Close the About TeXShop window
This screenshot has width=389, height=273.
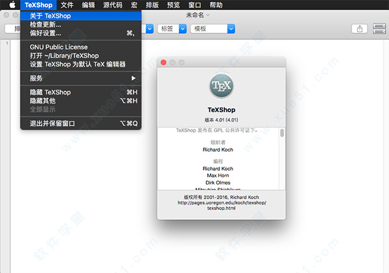163,62
